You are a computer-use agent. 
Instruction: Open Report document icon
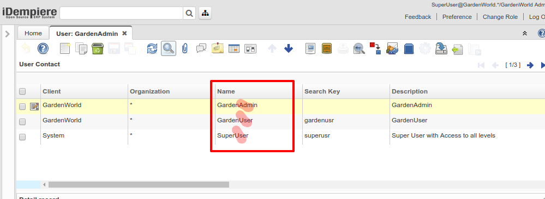pos(310,48)
